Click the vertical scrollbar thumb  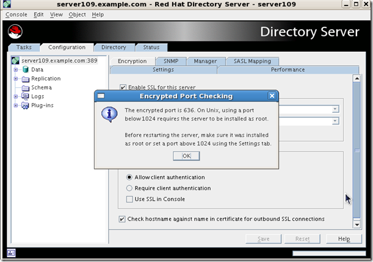click(357, 150)
